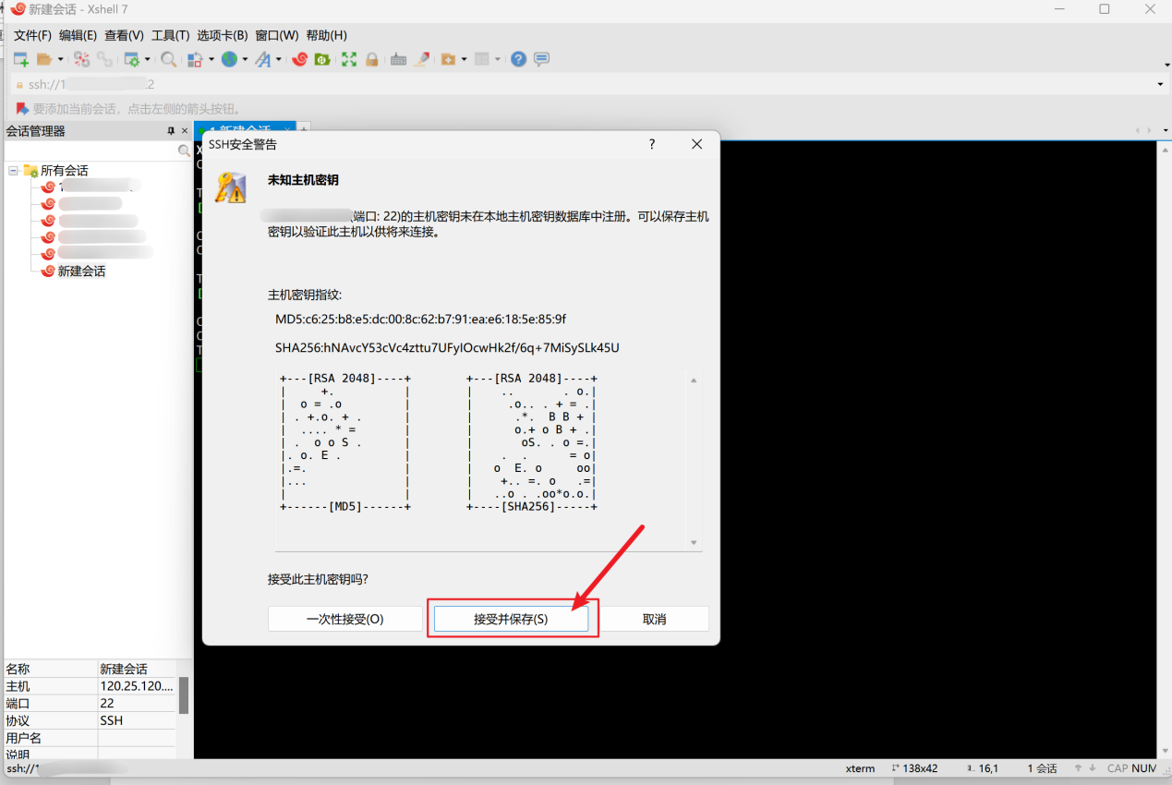
Task: Collapse the 所有会话 tree node
Action: (14, 171)
